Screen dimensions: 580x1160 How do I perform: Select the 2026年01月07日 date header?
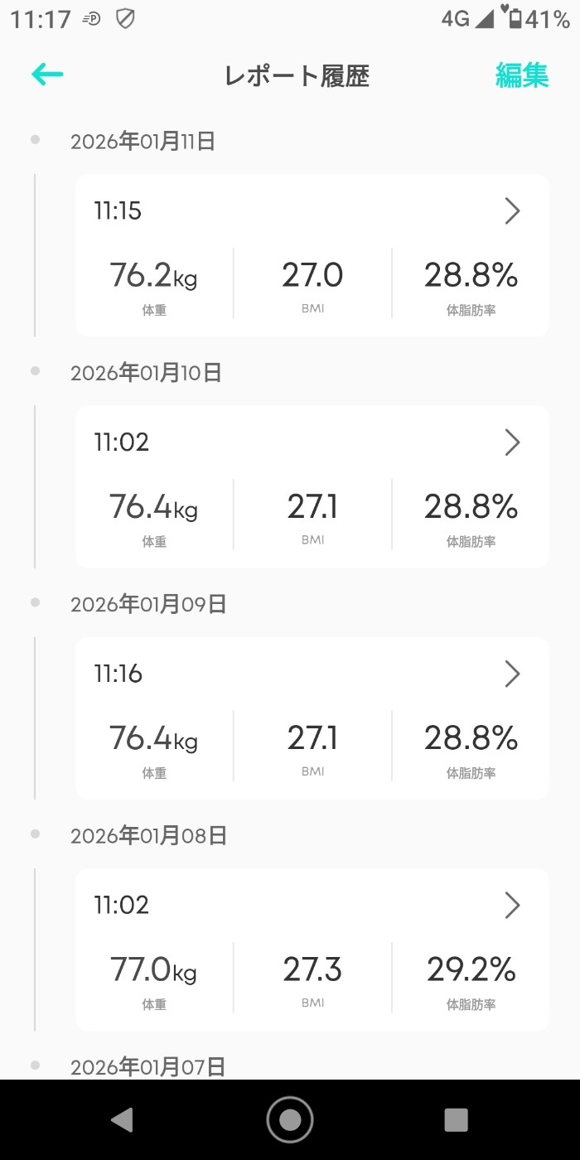(x=147, y=1067)
